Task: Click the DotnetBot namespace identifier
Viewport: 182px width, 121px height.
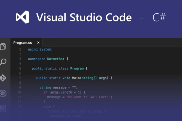Action: pos(56,59)
